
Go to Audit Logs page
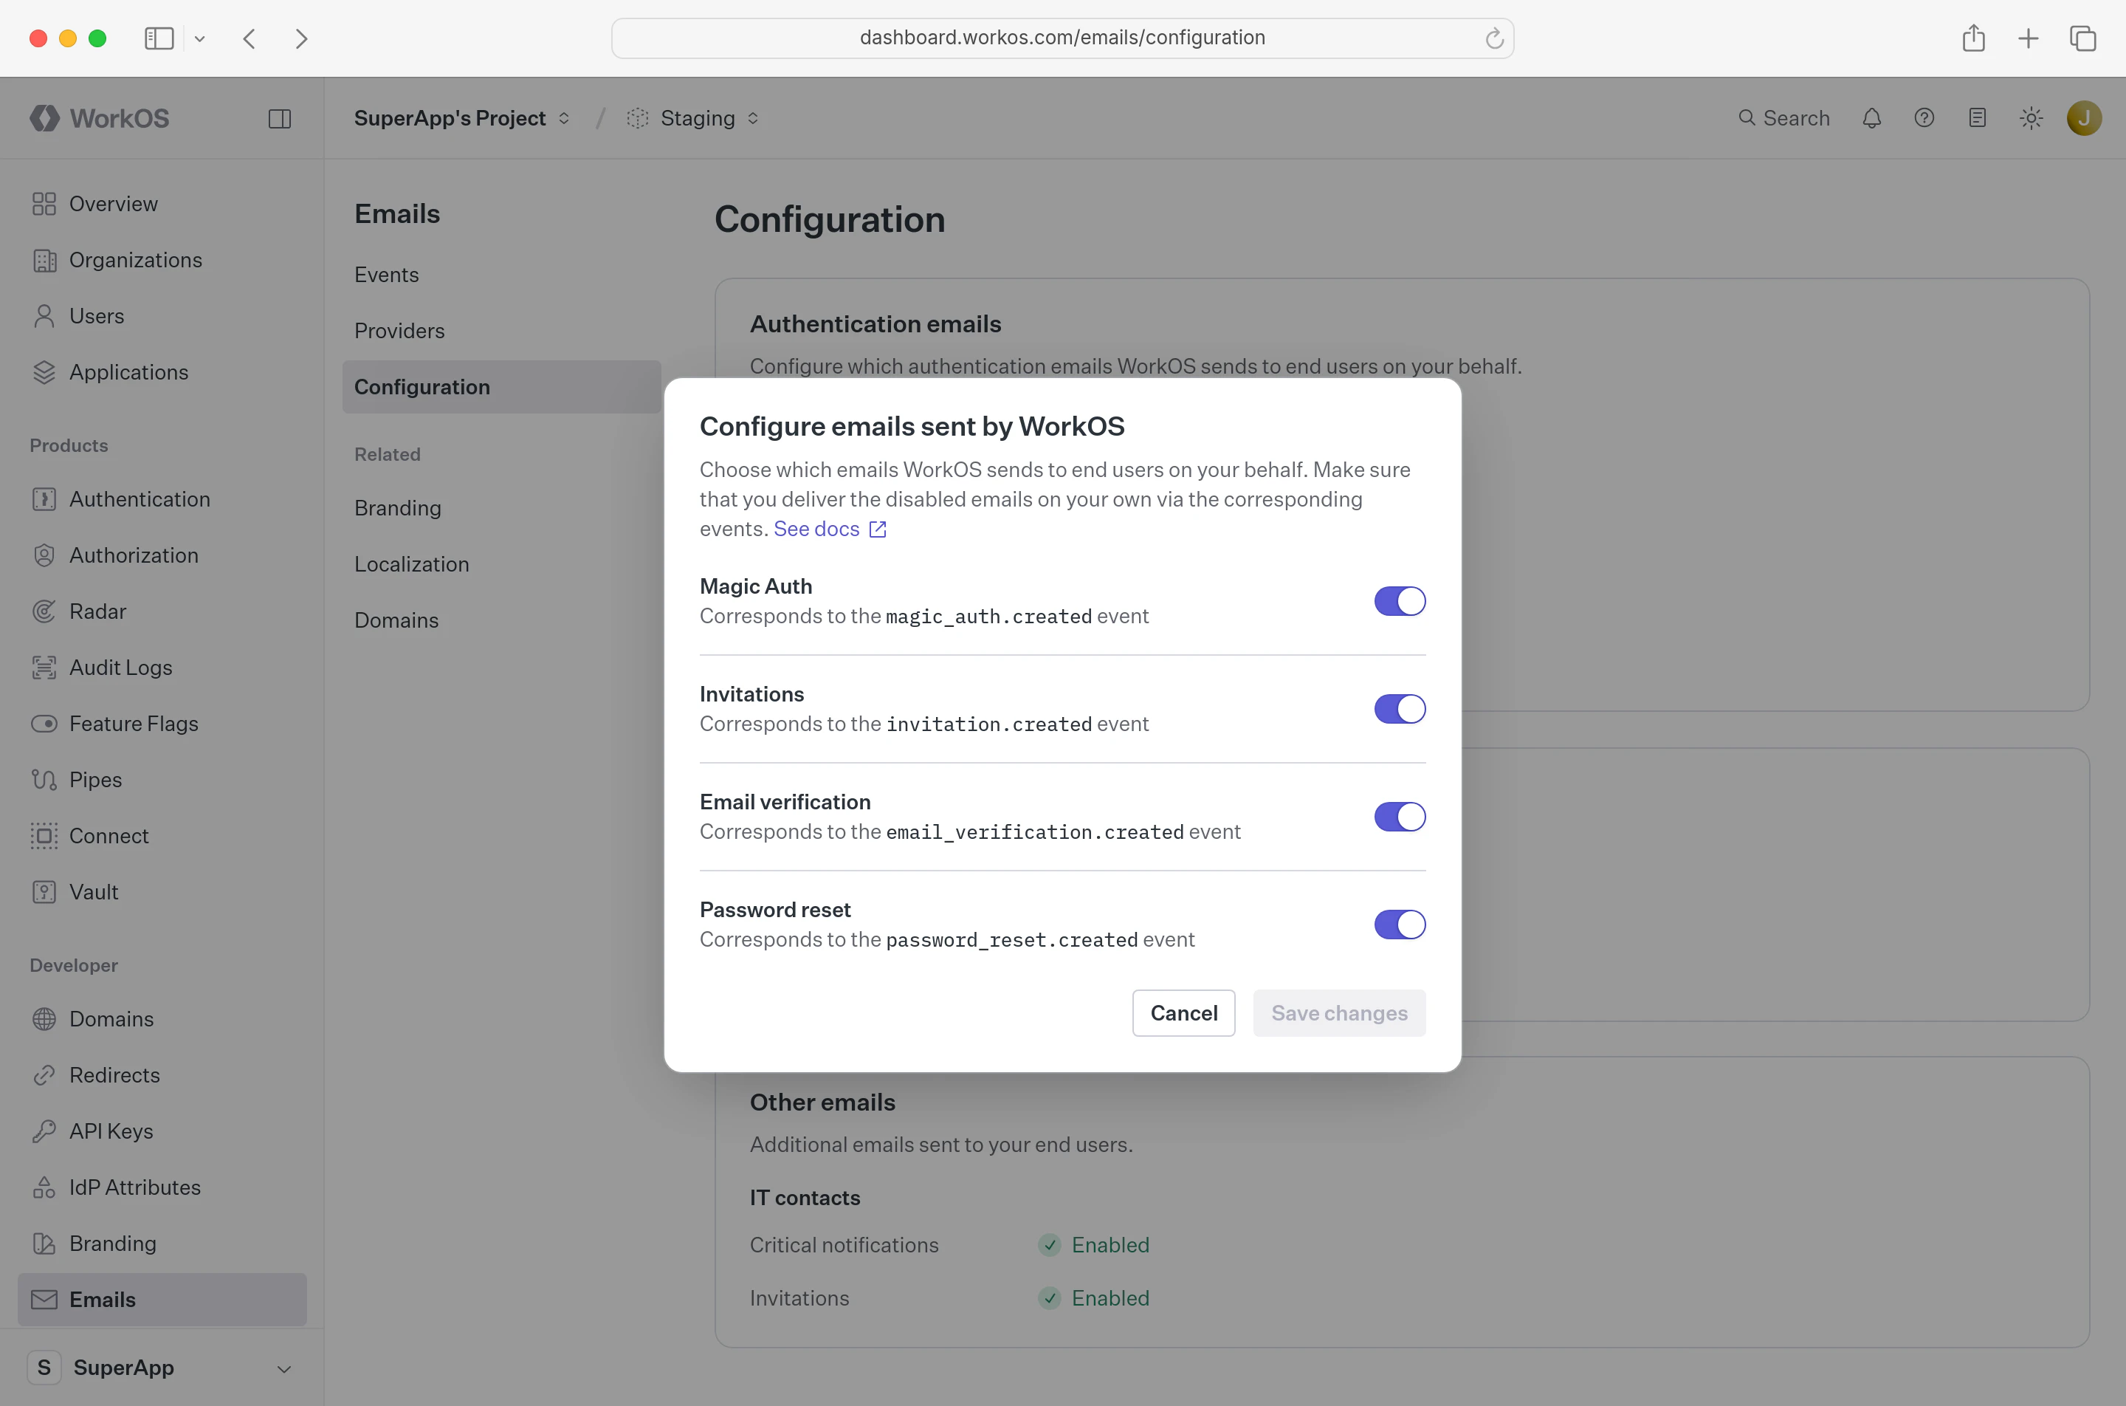coord(121,667)
